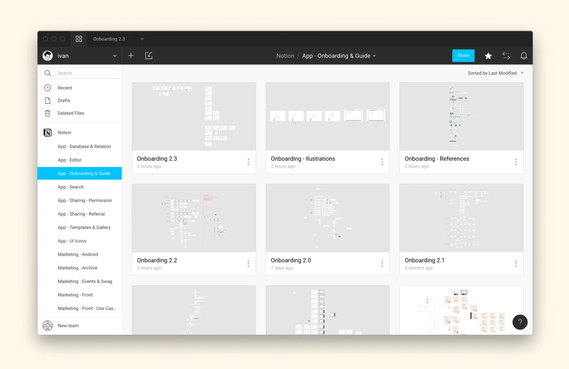The image size is (569, 369).
Task: Click the dashed arrows icon beside star
Action: coord(506,55)
